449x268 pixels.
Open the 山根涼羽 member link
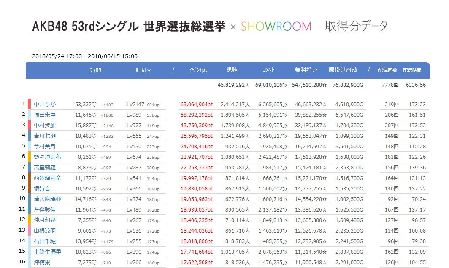(45, 231)
